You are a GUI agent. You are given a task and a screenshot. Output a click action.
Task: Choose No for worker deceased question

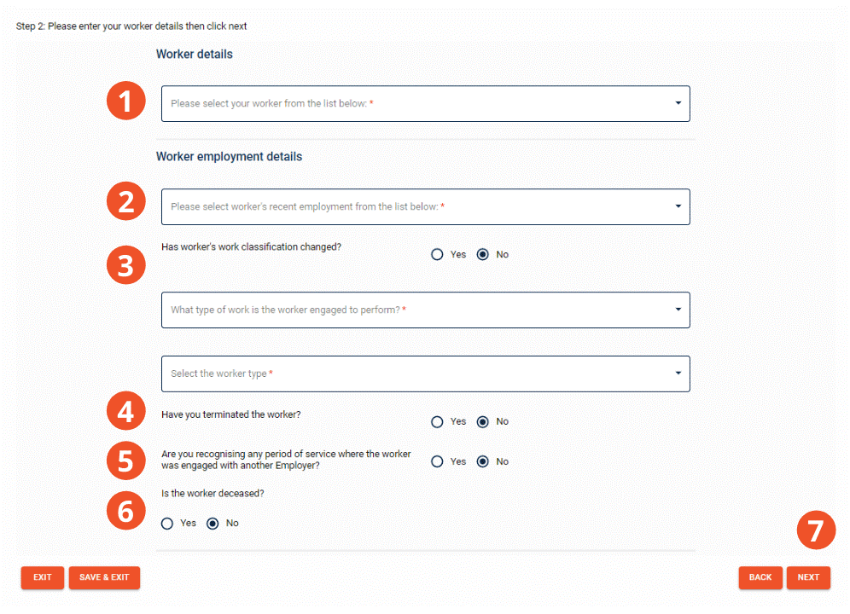click(x=212, y=524)
